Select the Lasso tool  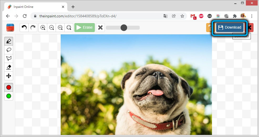[9, 50]
